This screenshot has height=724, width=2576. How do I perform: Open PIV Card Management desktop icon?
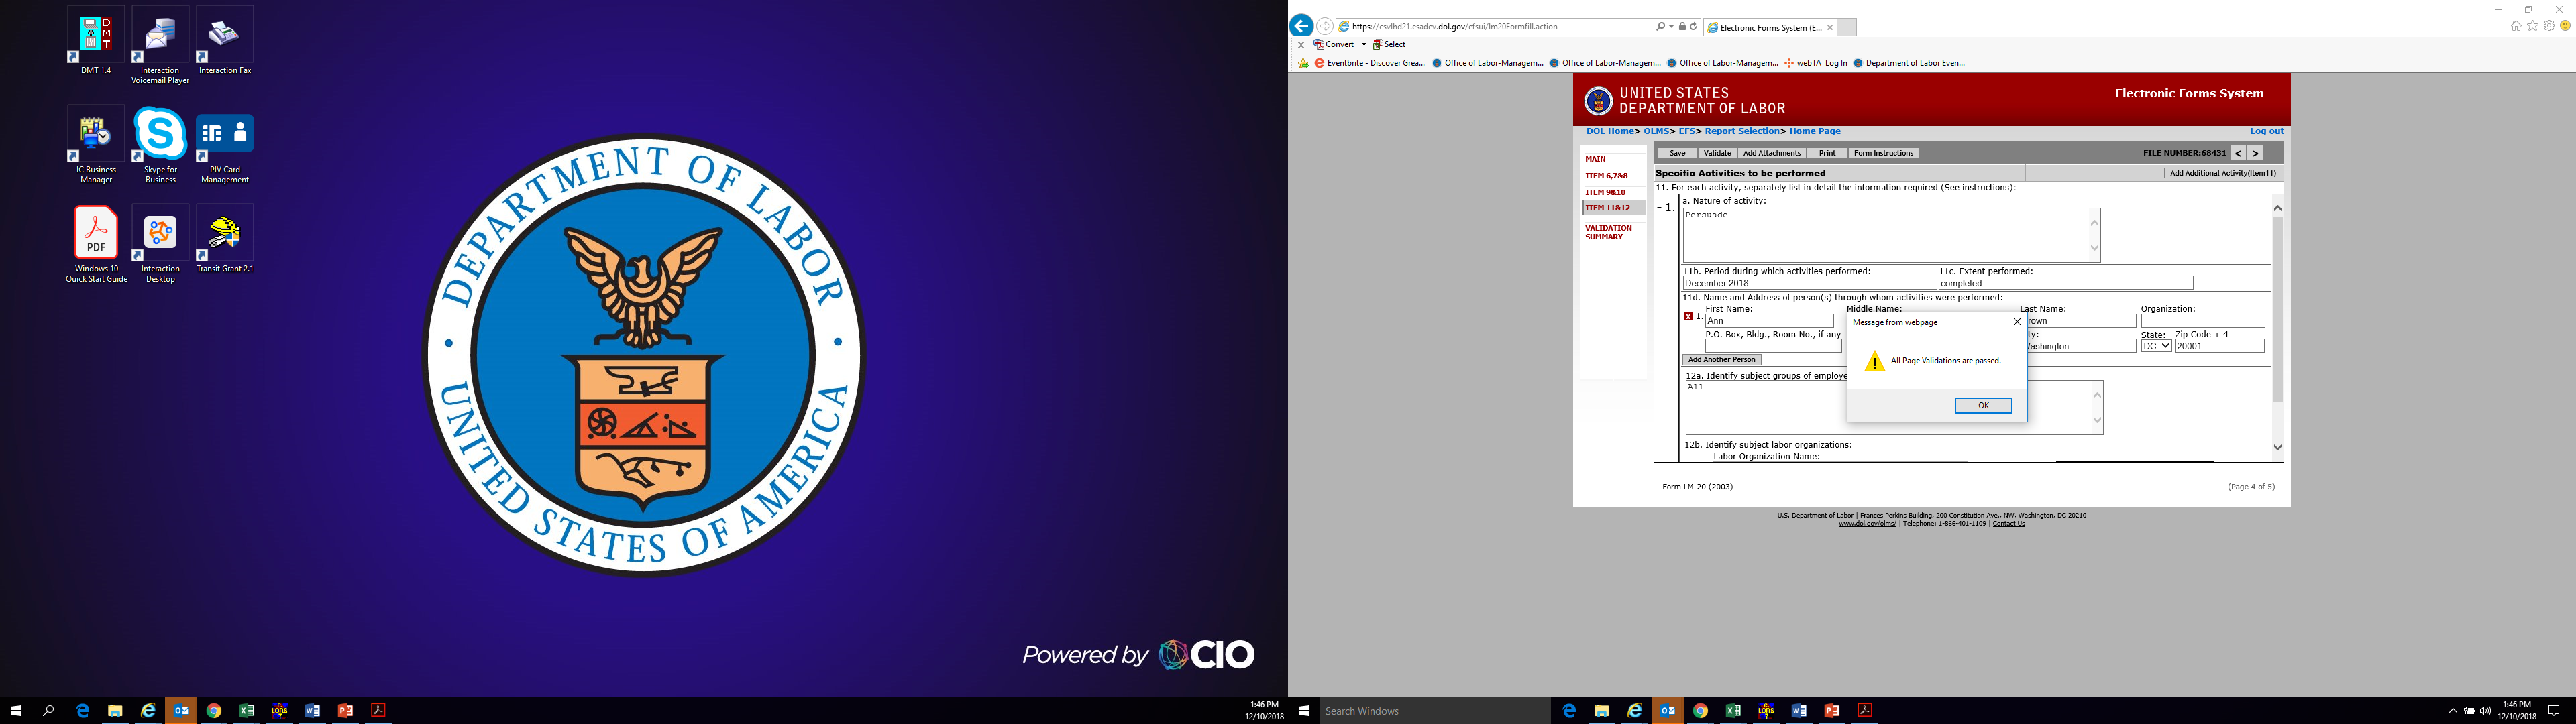pos(225,135)
